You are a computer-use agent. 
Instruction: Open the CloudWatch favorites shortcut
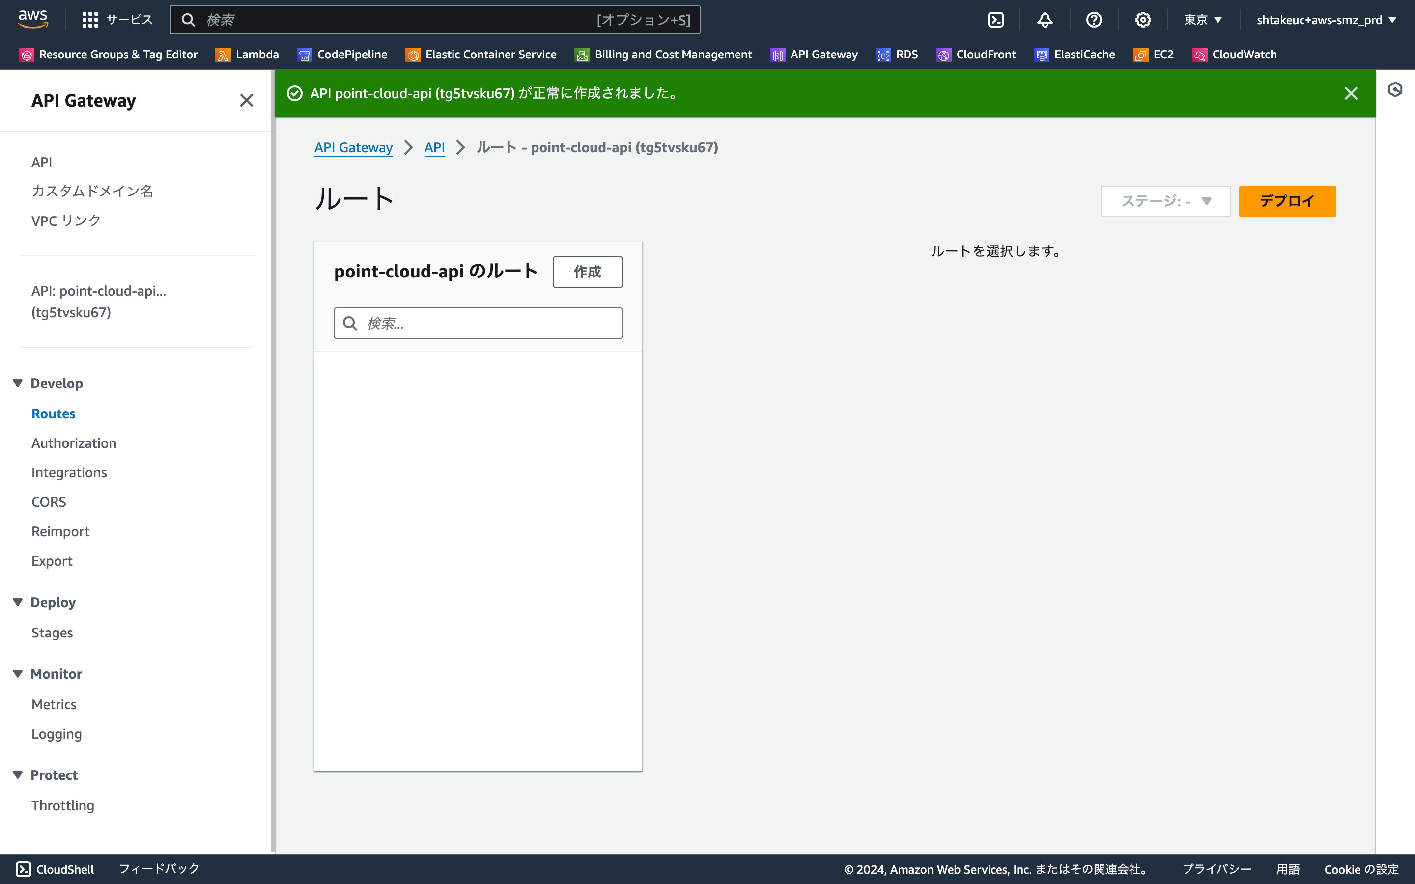[x=1234, y=55]
